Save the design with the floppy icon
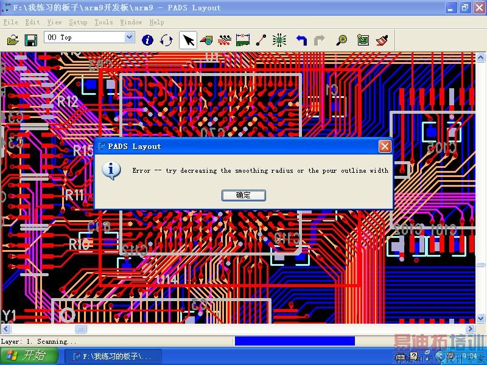 (x=31, y=40)
